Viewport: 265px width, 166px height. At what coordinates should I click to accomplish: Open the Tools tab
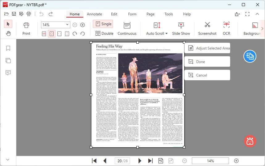(x=168, y=14)
